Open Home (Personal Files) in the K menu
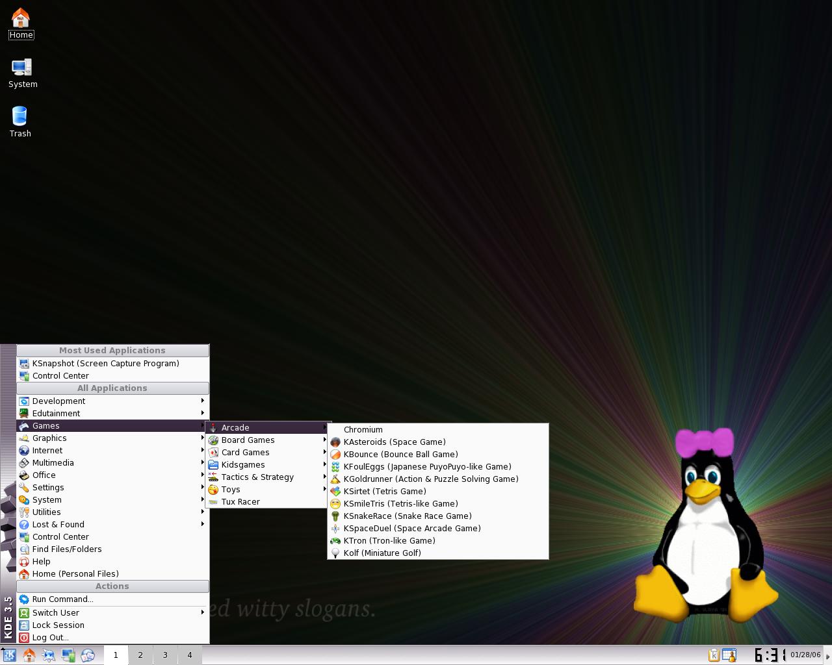Screen dimensions: 832x665 pyautogui.click(x=112, y=574)
